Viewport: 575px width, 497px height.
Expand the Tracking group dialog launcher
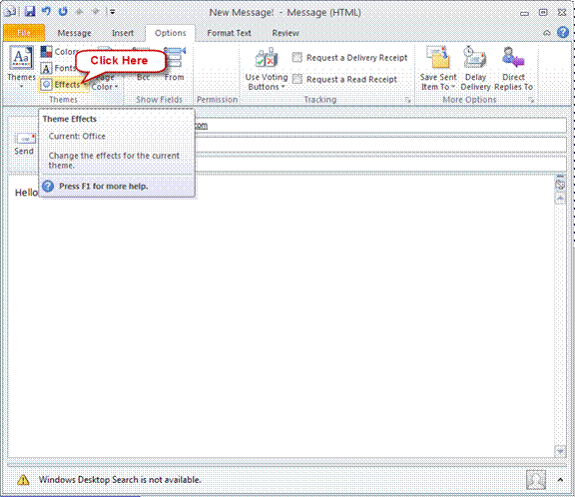click(x=407, y=100)
